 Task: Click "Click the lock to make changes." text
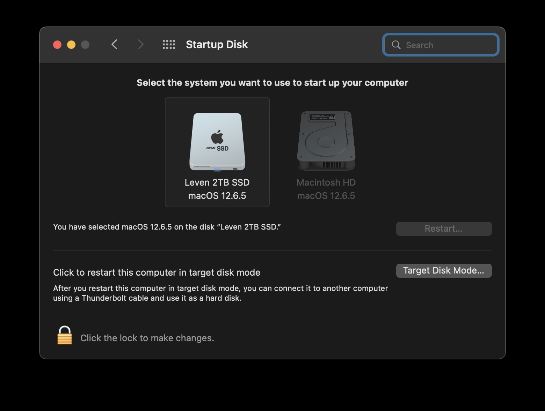147,338
